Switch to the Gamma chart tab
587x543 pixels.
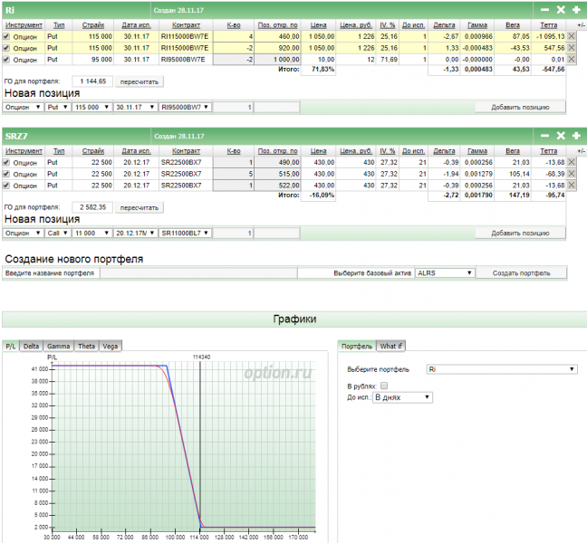pyautogui.click(x=58, y=346)
